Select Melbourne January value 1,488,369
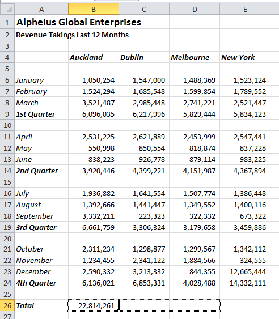 click(x=195, y=80)
